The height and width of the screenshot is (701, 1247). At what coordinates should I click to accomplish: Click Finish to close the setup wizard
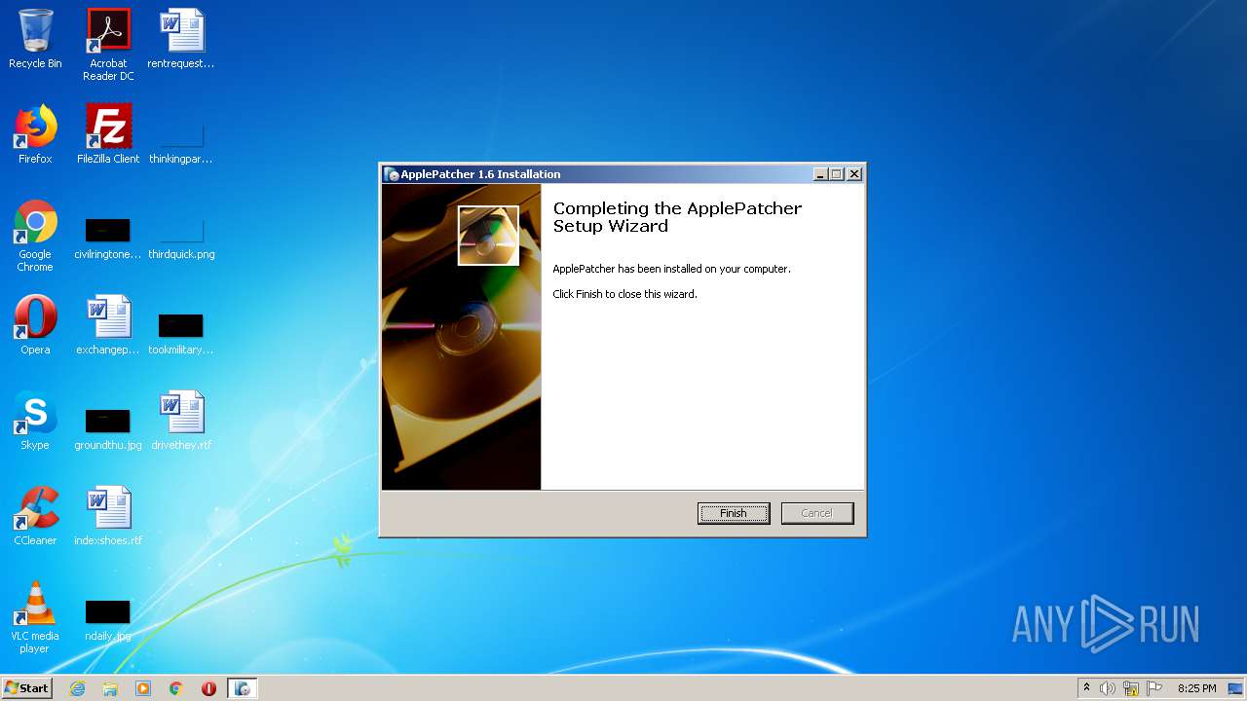[734, 513]
